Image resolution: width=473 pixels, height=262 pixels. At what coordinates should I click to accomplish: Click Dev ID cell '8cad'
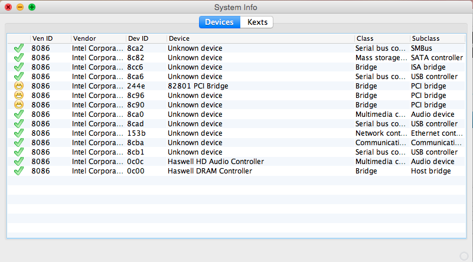click(x=135, y=123)
